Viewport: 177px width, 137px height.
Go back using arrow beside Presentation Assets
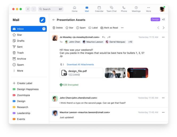coord(54,20)
